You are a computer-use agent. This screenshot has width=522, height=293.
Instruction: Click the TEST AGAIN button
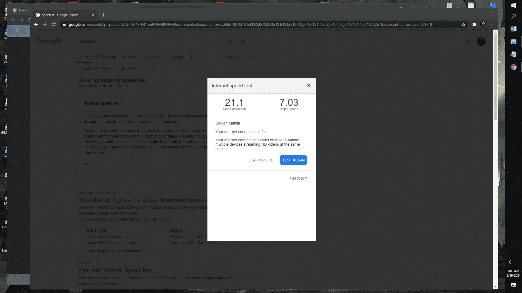pos(293,160)
